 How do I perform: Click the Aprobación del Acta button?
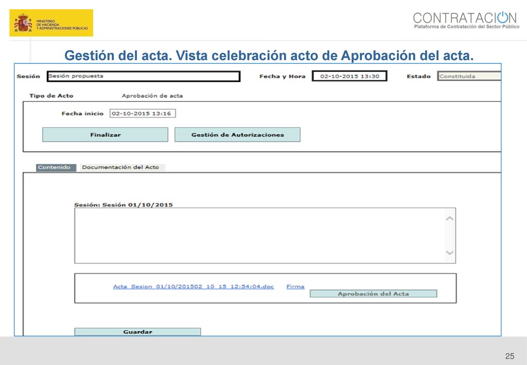(373, 294)
